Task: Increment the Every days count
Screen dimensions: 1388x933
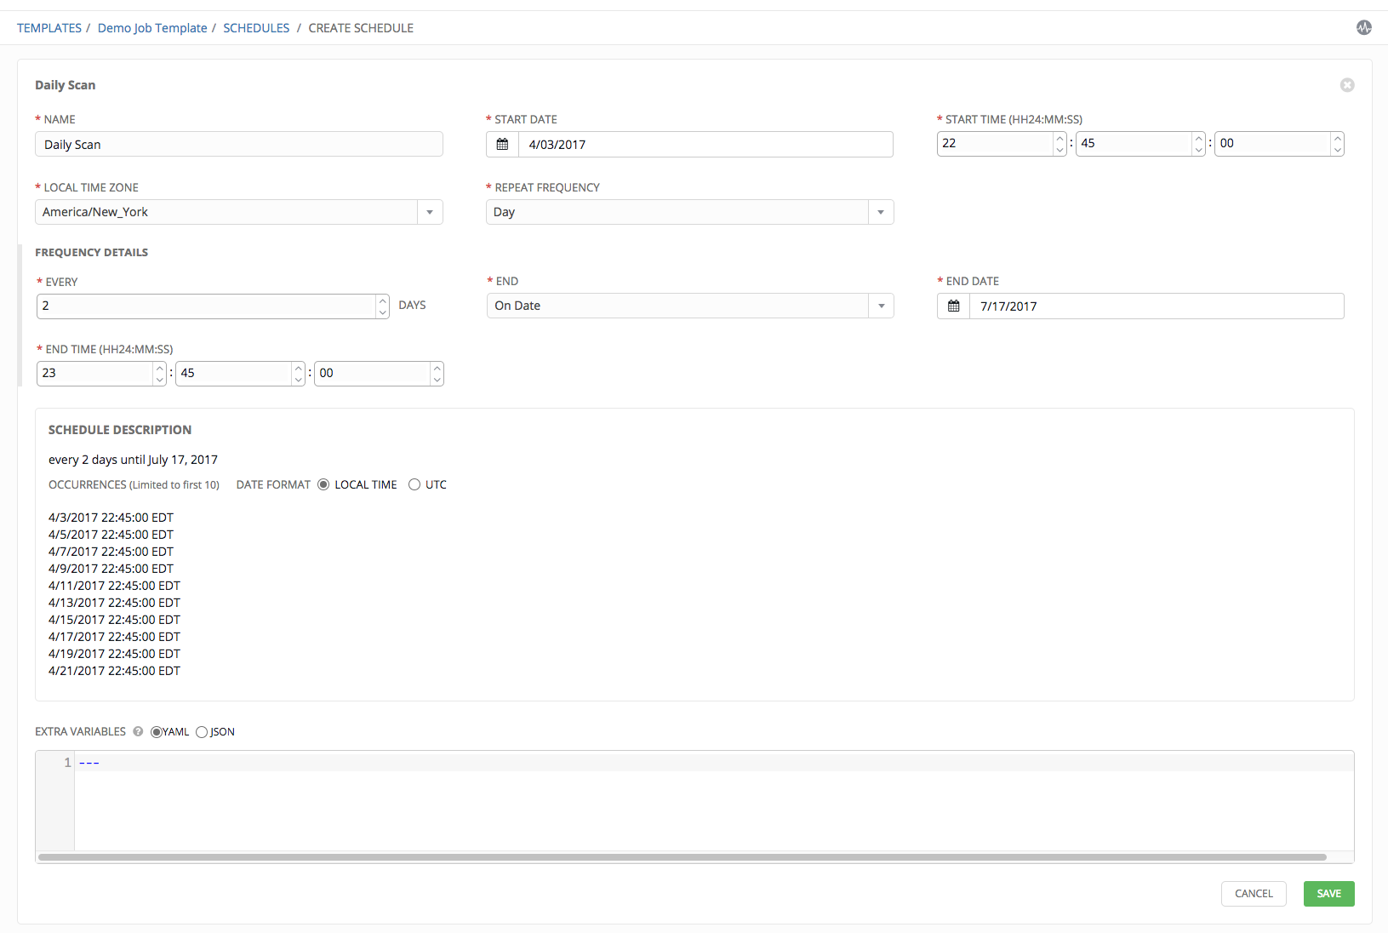Action: (x=382, y=301)
